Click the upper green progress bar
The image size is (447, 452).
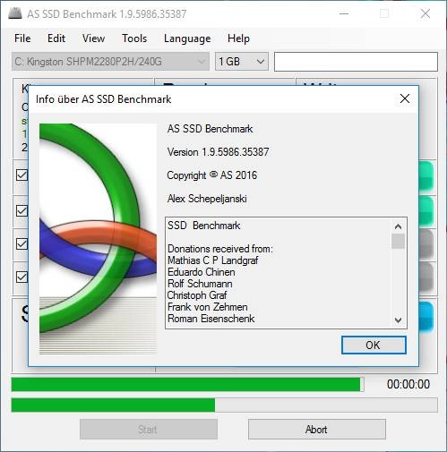click(x=187, y=384)
